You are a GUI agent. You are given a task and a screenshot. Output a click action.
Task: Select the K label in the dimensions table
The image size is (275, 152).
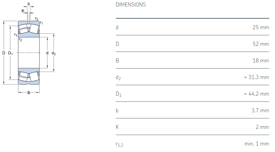(x=117, y=127)
